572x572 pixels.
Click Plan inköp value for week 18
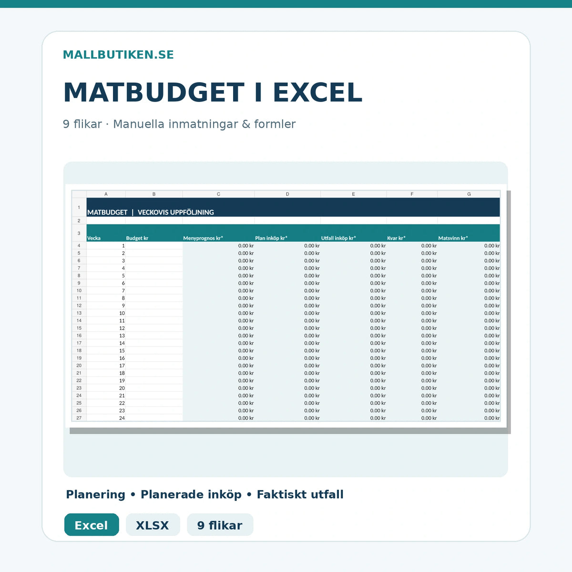pyautogui.click(x=287, y=373)
